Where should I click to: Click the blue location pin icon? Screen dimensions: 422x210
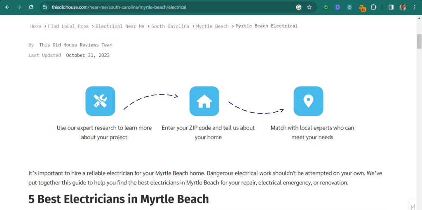click(308, 101)
